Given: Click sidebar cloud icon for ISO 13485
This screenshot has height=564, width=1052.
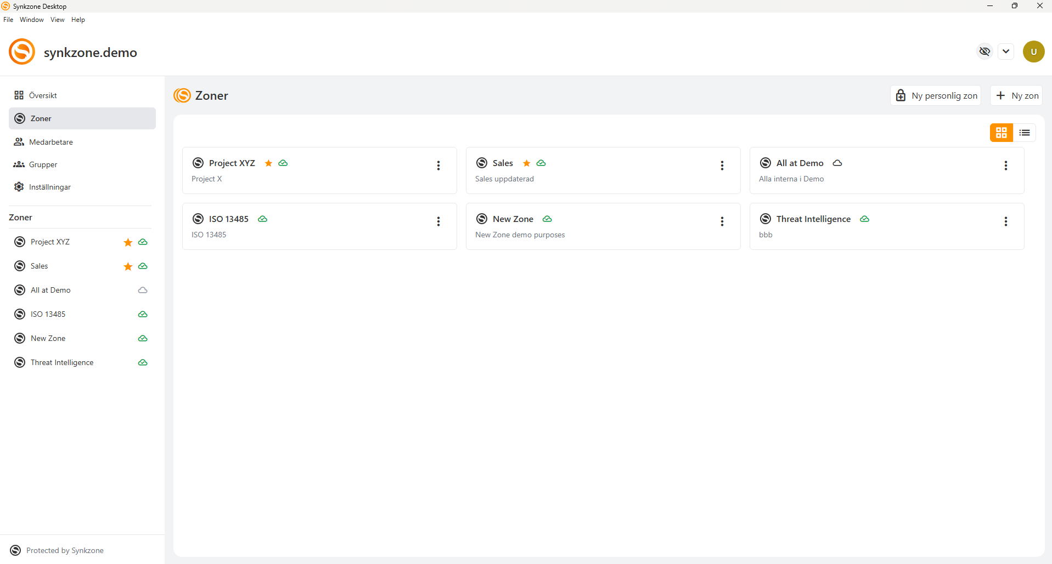Looking at the screenshot, I should 143,314.
